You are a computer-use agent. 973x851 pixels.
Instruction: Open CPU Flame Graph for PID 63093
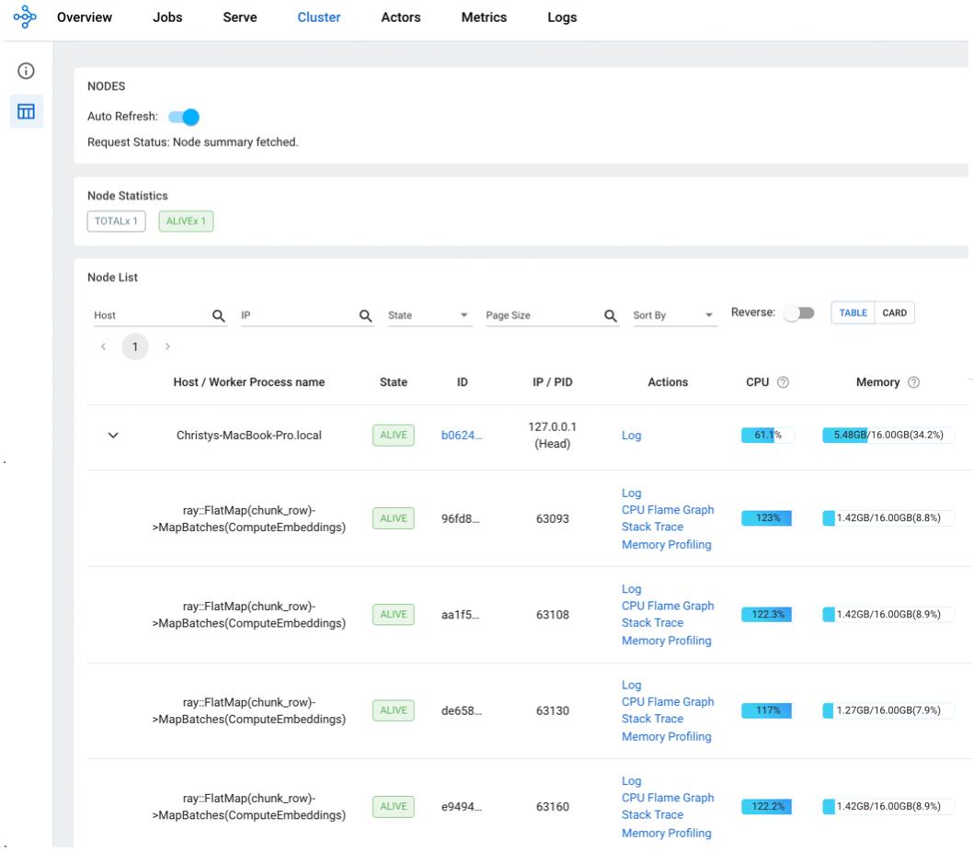point(668,510)
